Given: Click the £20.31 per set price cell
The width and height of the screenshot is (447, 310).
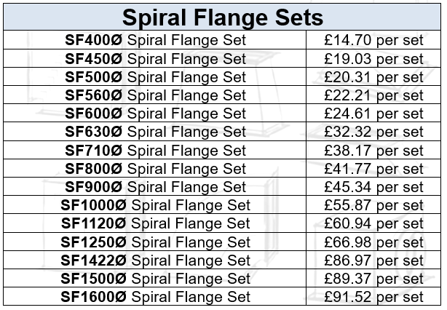Looking at the screenshot, I should click(373, 76).
